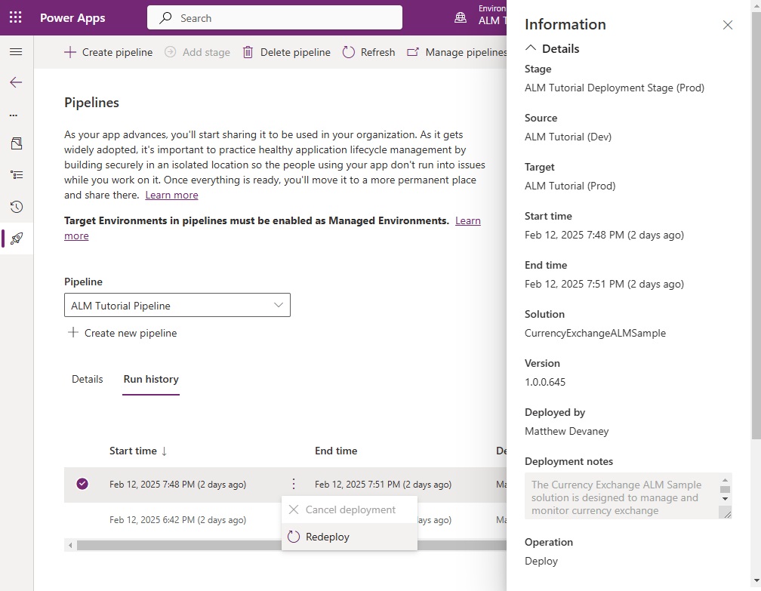Click Refresh in the command bar
Screen dimensions: 761x591
click(369, 52)
